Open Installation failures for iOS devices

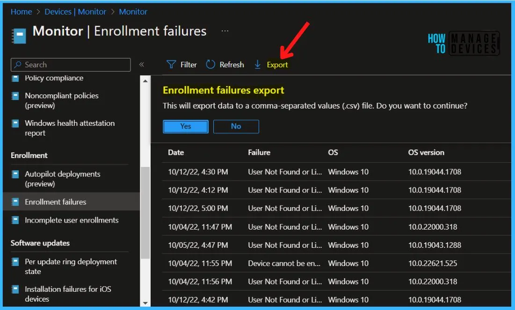click(x=68, y=294)
